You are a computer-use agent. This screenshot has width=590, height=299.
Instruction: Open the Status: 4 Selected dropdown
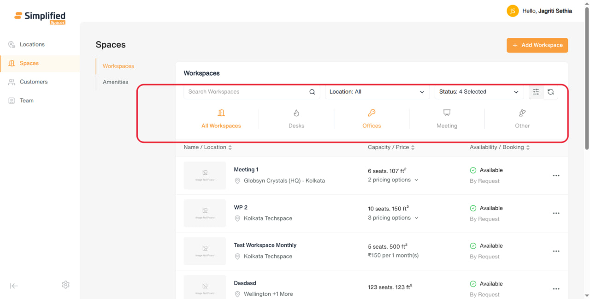tap(479, 92)
